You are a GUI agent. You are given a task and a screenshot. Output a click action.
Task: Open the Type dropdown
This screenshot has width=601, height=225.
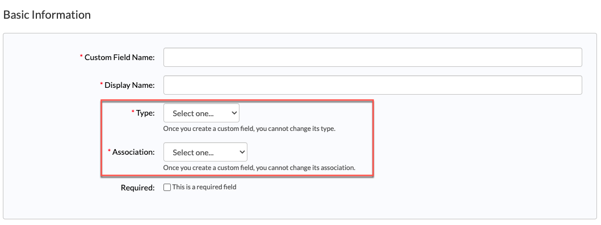tap(201, 113)
